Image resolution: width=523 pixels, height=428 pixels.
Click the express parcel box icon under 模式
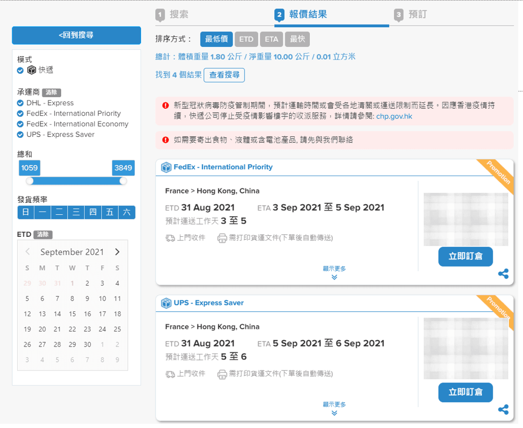[32, 70]
